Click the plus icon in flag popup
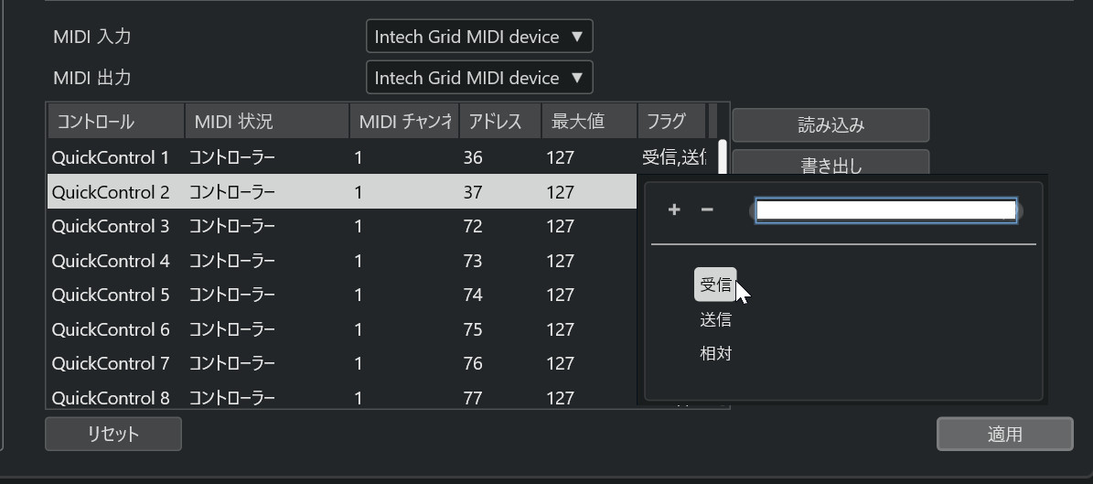1093x484 pixels. click(x=674, y=210)
